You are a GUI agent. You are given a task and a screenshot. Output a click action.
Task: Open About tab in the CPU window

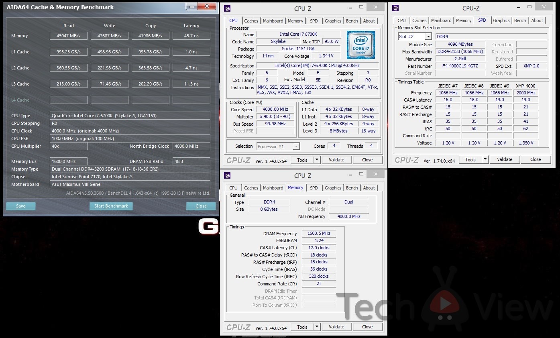pyautogui.click(x=369, y=21)
